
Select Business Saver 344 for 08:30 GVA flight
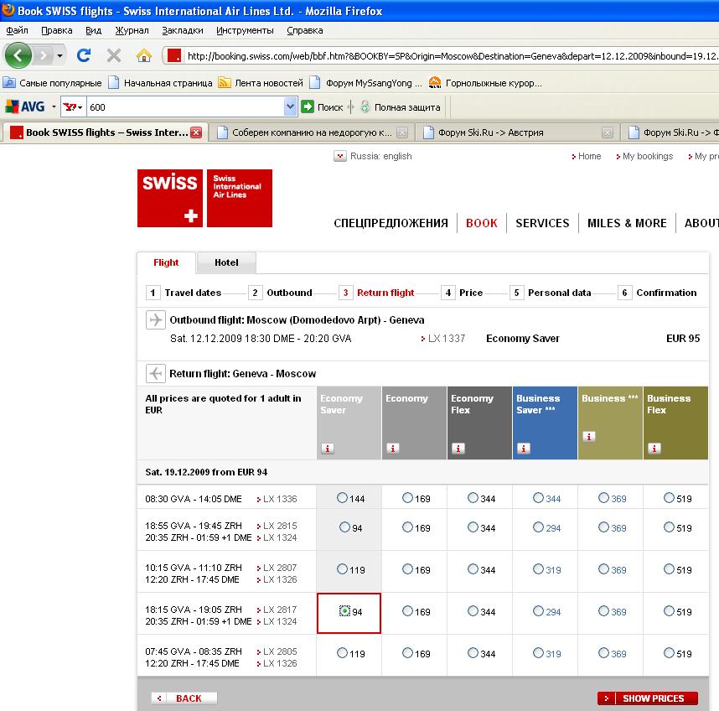point(538,498)
